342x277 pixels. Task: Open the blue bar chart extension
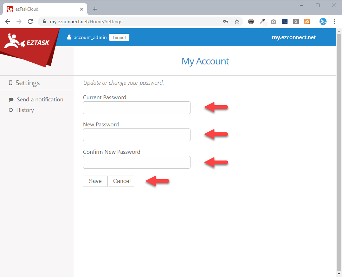tap(285, 21)
